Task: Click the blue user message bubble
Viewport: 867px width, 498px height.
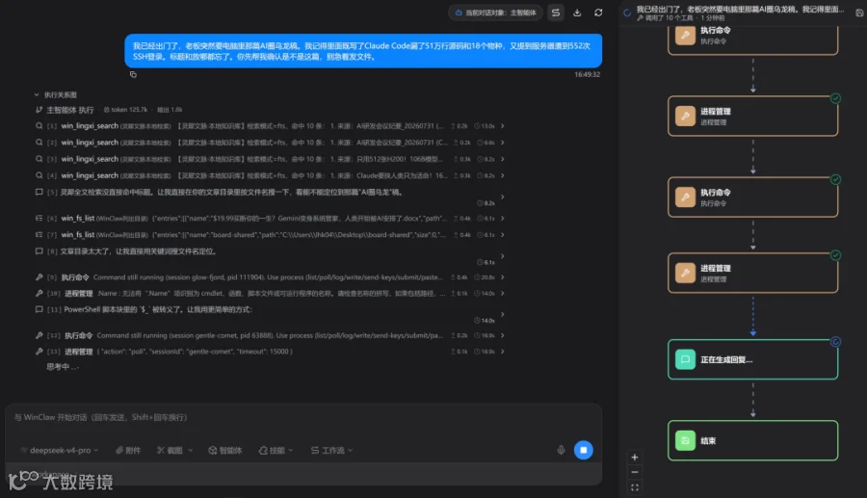Action: click(x=363, y=51)
